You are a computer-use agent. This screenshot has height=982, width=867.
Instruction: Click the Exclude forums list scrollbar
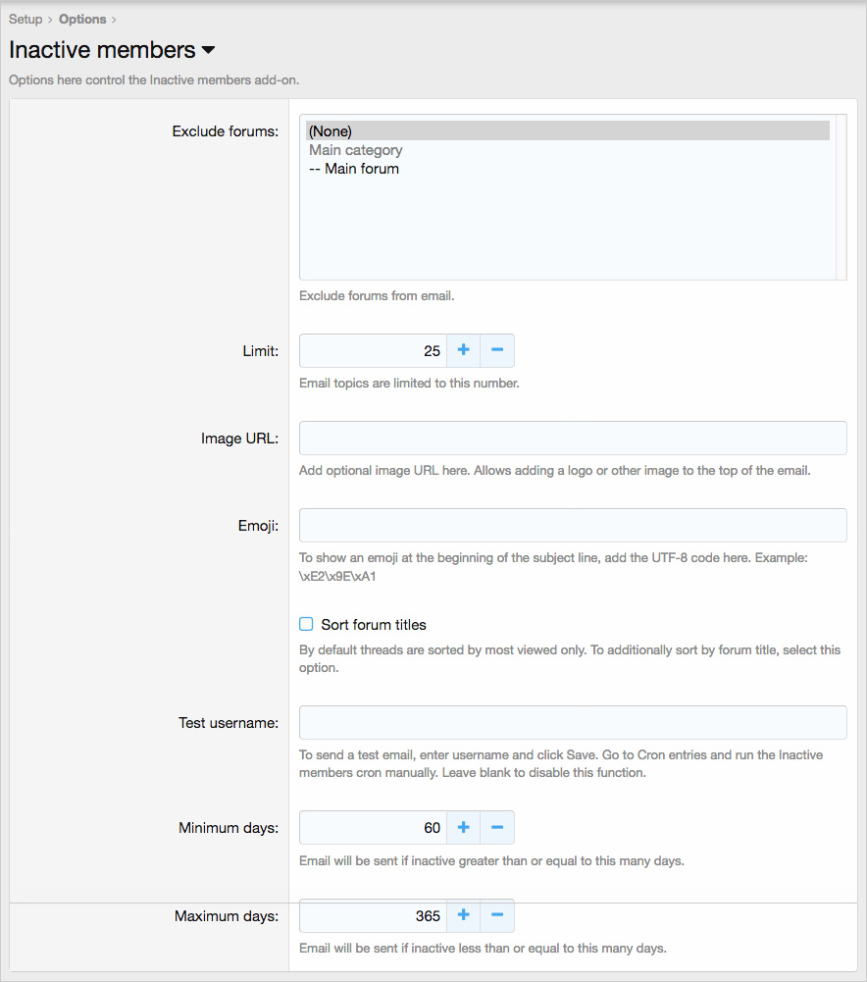tap(841, 196)
